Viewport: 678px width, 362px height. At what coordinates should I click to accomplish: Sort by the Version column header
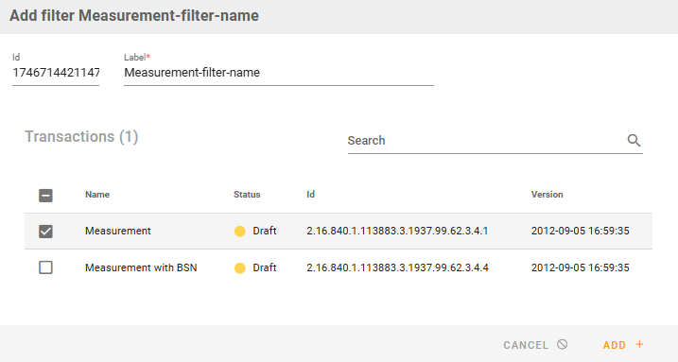tap(547, 195)
